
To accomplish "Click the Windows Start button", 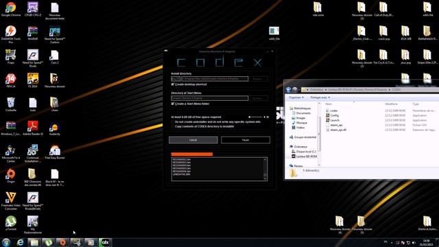I will tap(6, 242).
